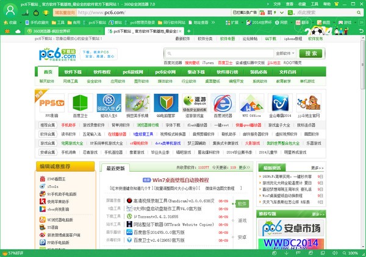Viewport: 366px width, 257px height.
Task: Open the WPS Office icon
Action: (251, 103)
